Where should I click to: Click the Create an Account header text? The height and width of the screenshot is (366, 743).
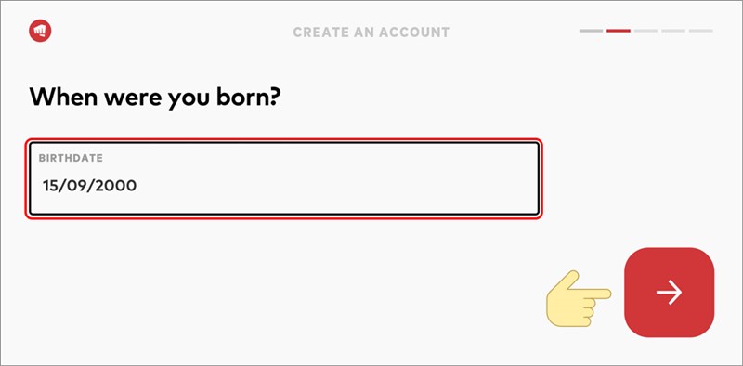click(x=371, y=33)
